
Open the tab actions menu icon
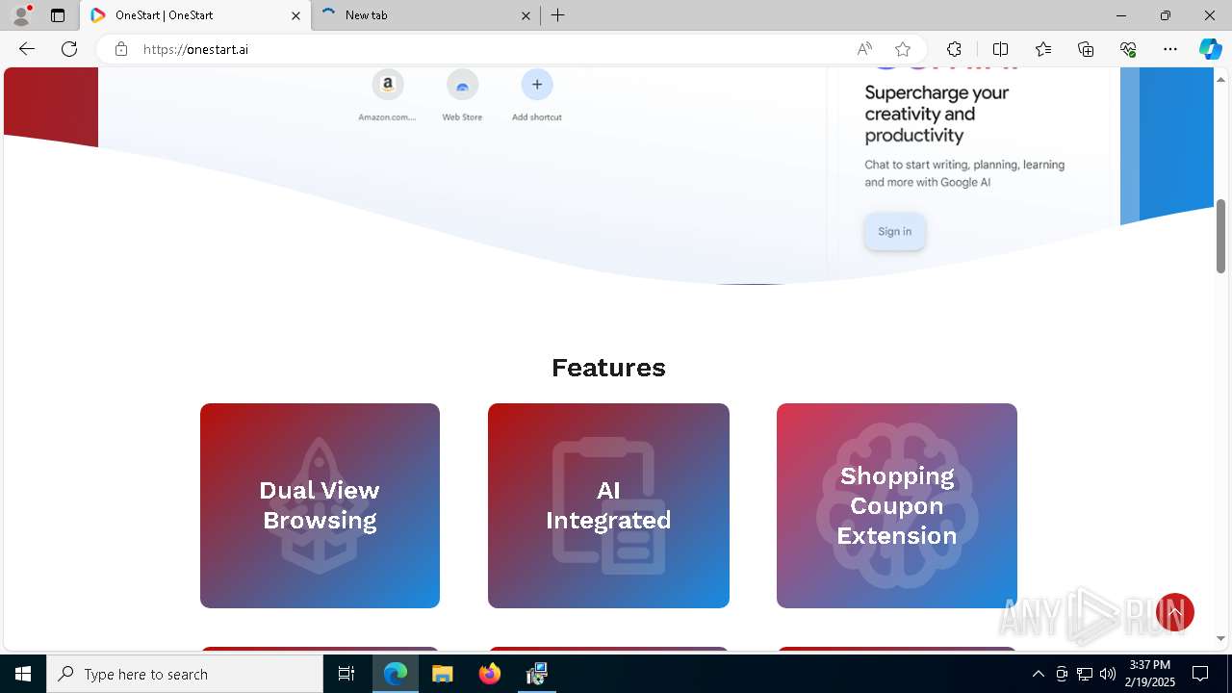click(x=58, y=15)
